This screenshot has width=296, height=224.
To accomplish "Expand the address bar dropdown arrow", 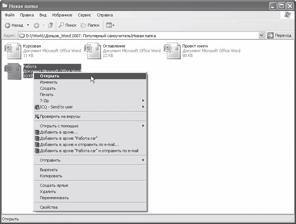I will 261,35.
